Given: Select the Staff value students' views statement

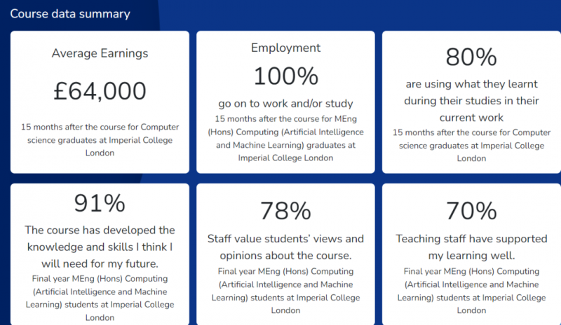Looking at the screenshot, I should (x=285, y=247).
